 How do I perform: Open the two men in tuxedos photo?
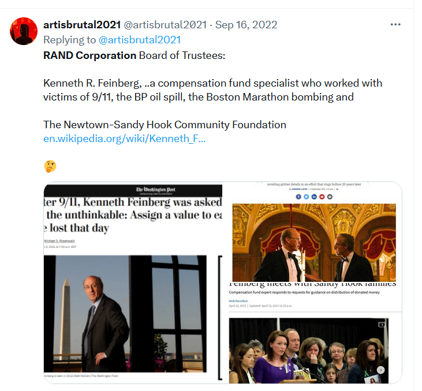(314, 243)
